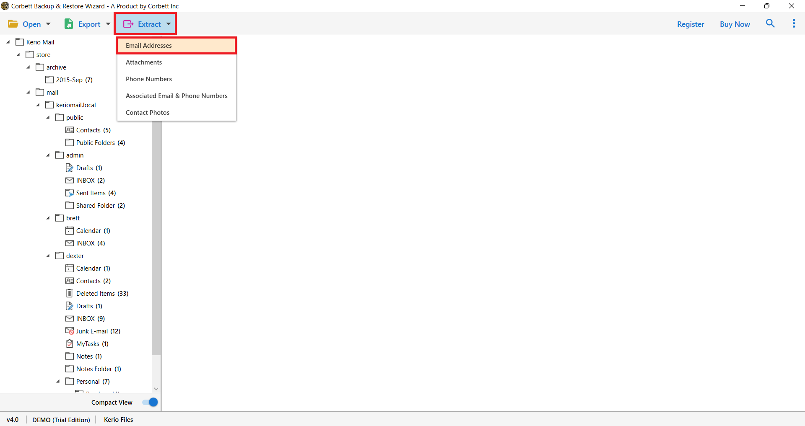The height and width of the screenshot is (426, 805).
Task: Choose Associated Email & Phone Numbers
Action: 177,96
